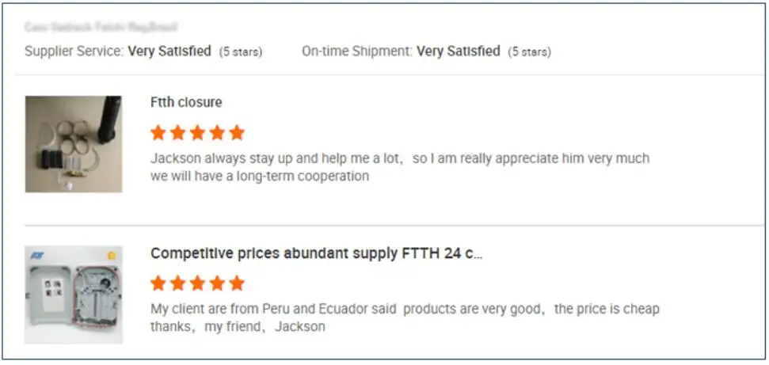
Task: Click the blurred reviewer name at top
Action: pyautogui.click(x=101, y=28)
